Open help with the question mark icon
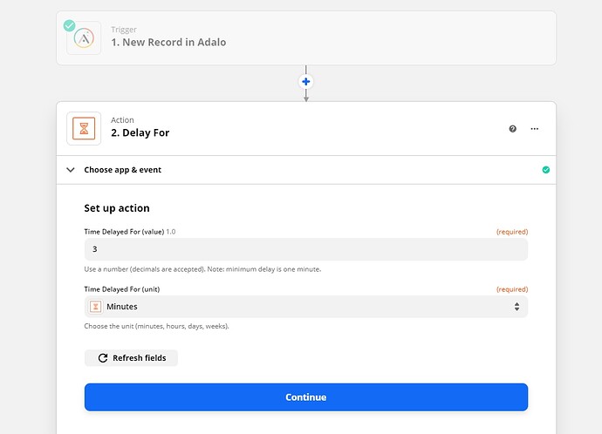This screenshot has height=434, width=602. tap(513, 129)
